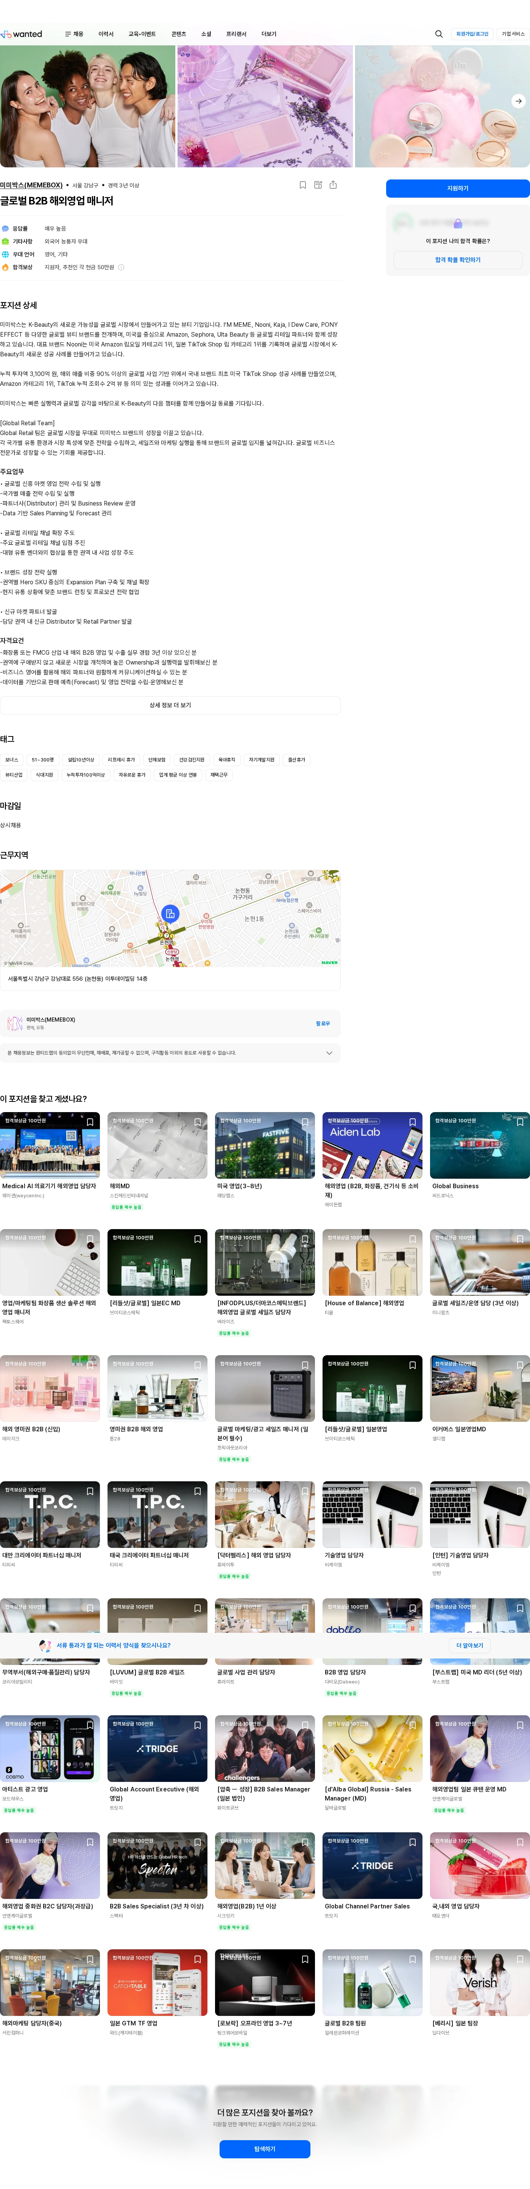Open the 교육·이벤트 menu item
Image resolution: width=530 pixels, height=2189 pixels.
[x=142, y=34]
